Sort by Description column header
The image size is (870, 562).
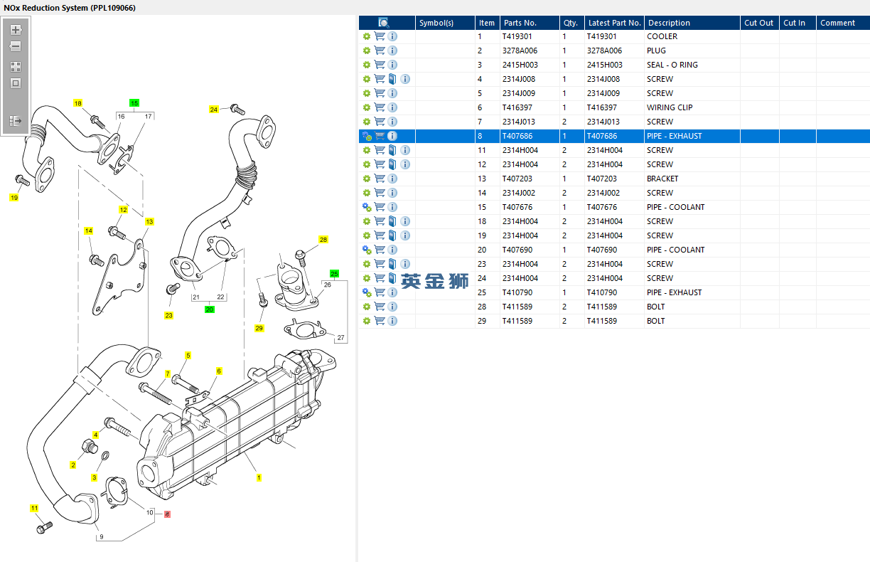692,23
